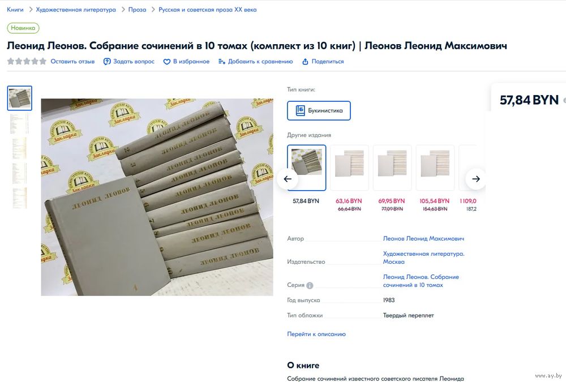Select the edition priced 63,16 BYN
The height and width of the screenshot is (382, 566).
point(349,168)
